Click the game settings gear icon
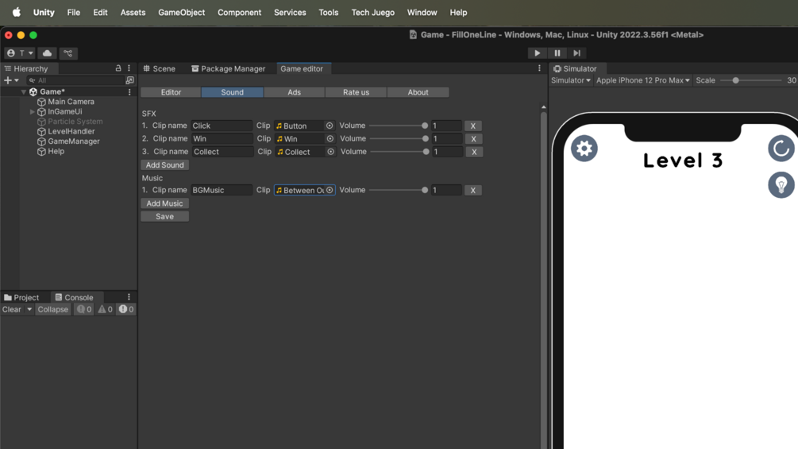 pos(584,148)
